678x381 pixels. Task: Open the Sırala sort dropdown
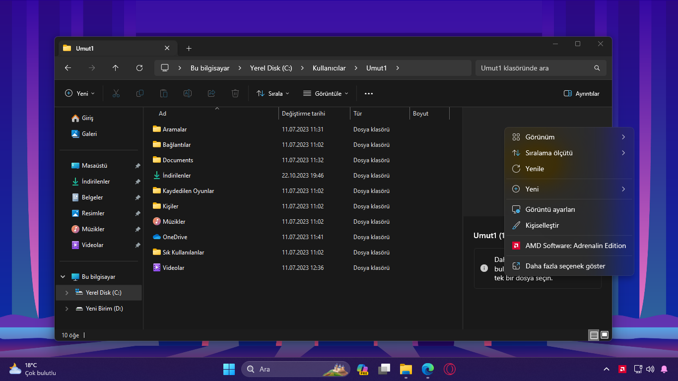(273, 93)
